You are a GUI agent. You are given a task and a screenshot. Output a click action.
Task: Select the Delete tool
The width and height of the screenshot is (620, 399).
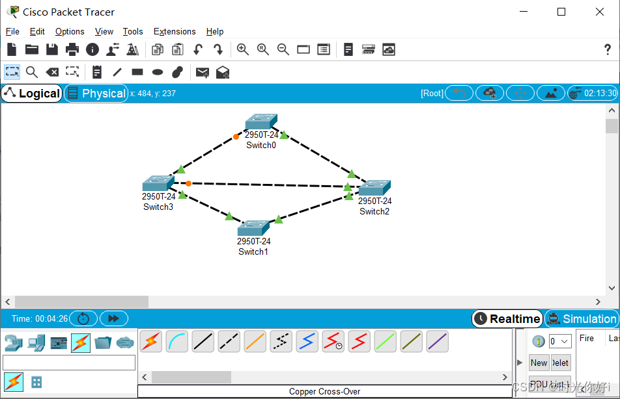tap(52, 72)
